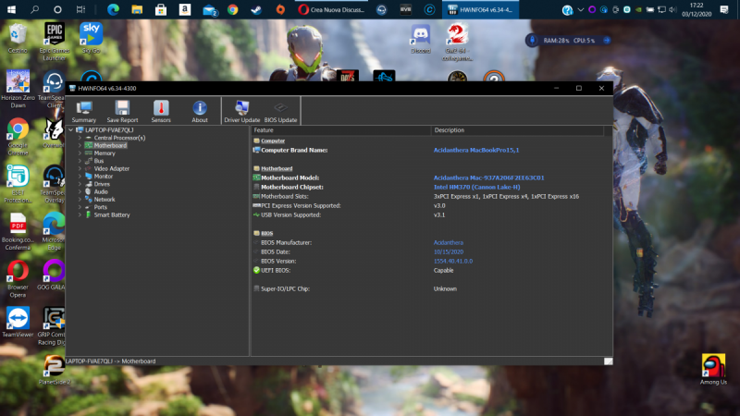Select Memory in the device tree
The width and height of the screenshot is (740, 416).
point(105,153)
